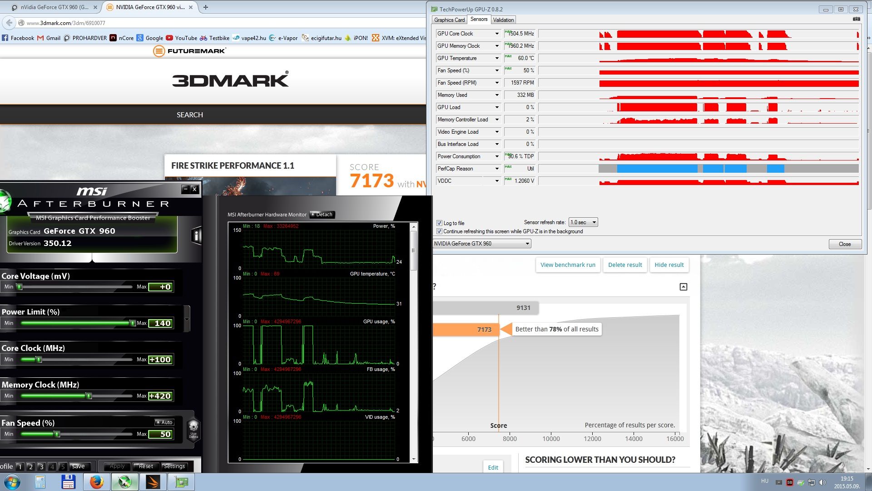Open new browser tab with plus icon

pyautogui.click(x=206, y=7)
